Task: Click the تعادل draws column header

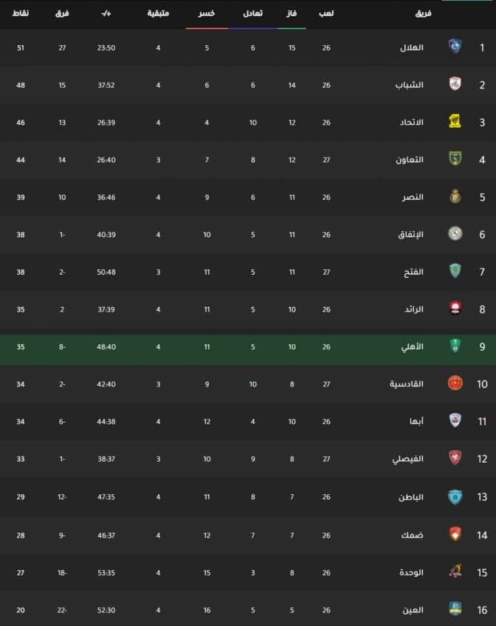Action: tap(253, 13)
